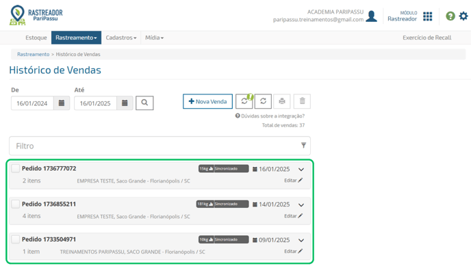Open the Cadastros menu
The width and height of the screenshot is (471, 268).
[121, 38]
